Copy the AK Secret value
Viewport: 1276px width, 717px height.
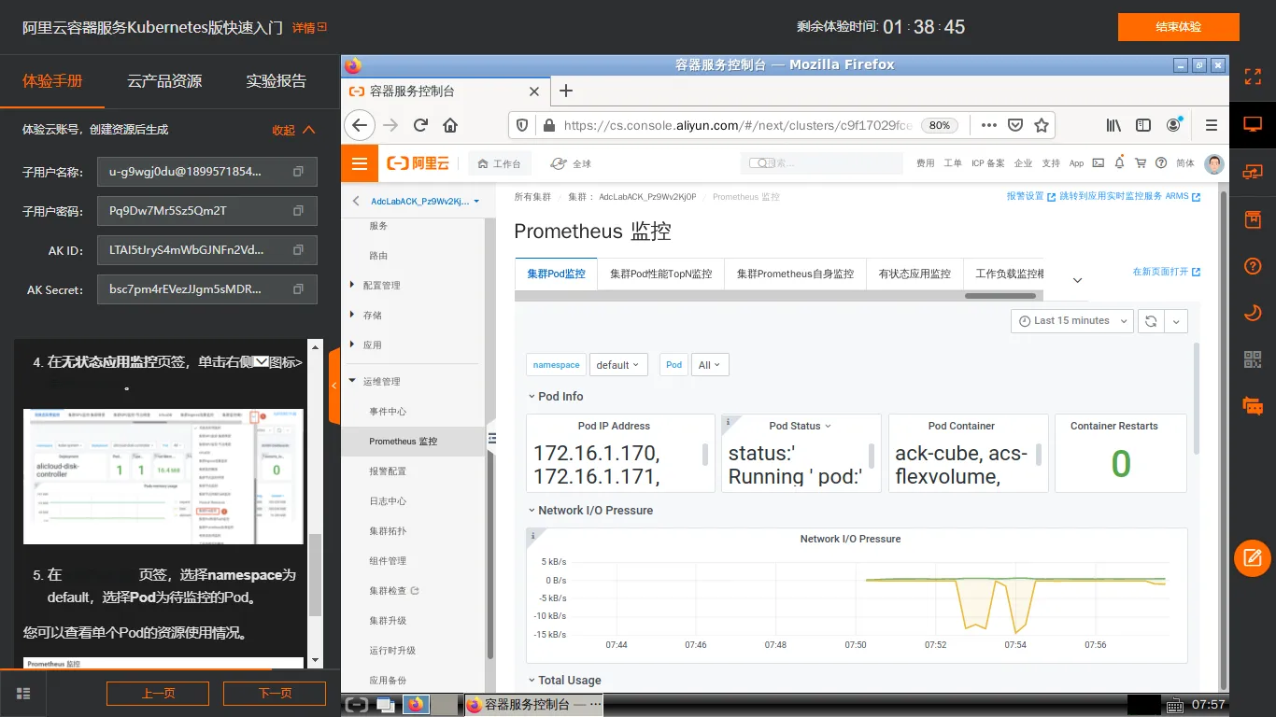coord(298,289)
